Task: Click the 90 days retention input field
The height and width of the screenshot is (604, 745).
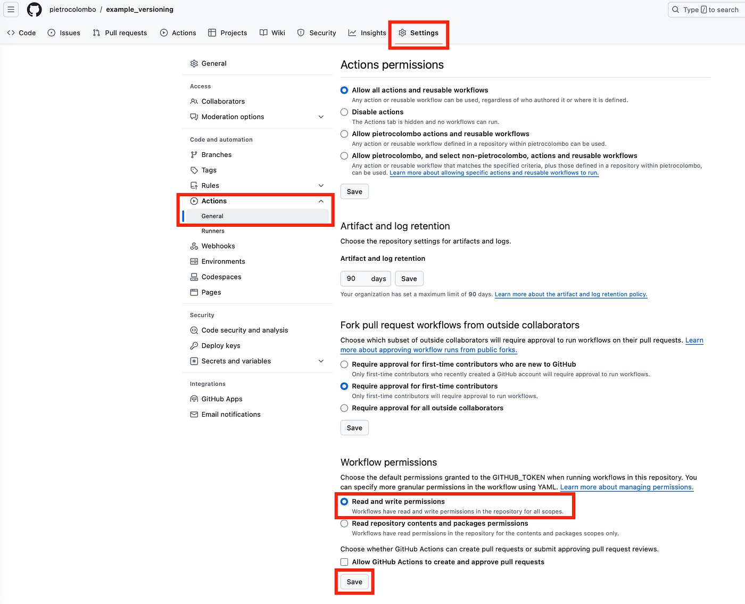Action: tap(366, 279)
